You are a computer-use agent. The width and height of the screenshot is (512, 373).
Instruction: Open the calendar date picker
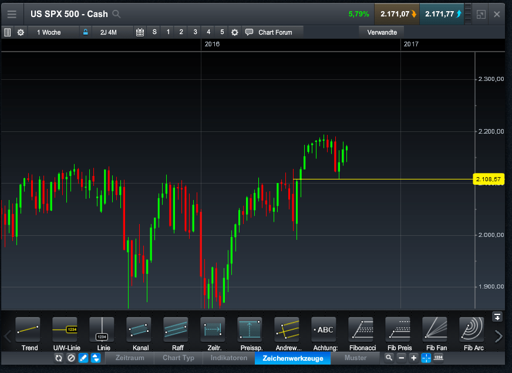pos(140,32)
